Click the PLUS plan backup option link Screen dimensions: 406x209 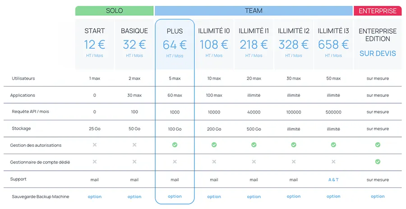[175, 196]
